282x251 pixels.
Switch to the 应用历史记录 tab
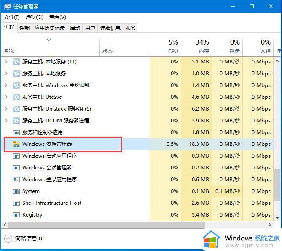(50, 28)
